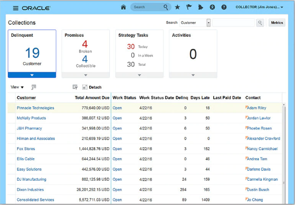Open the hamburger navigator menu

(16, 8)
